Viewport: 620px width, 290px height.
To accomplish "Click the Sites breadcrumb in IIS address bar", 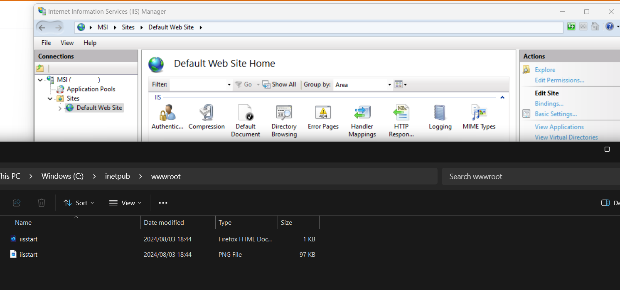I will tap(128, 27).
